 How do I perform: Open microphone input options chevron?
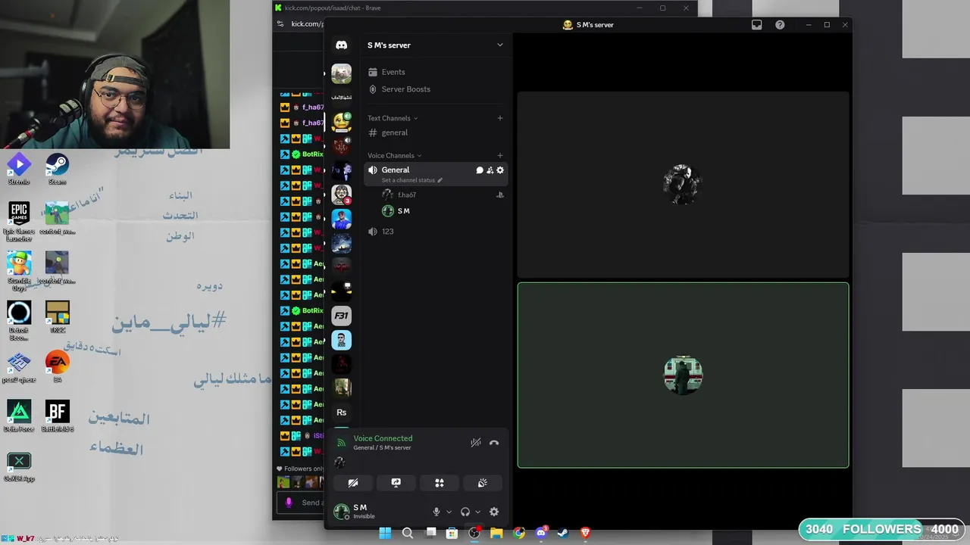(x=449, y=512)
